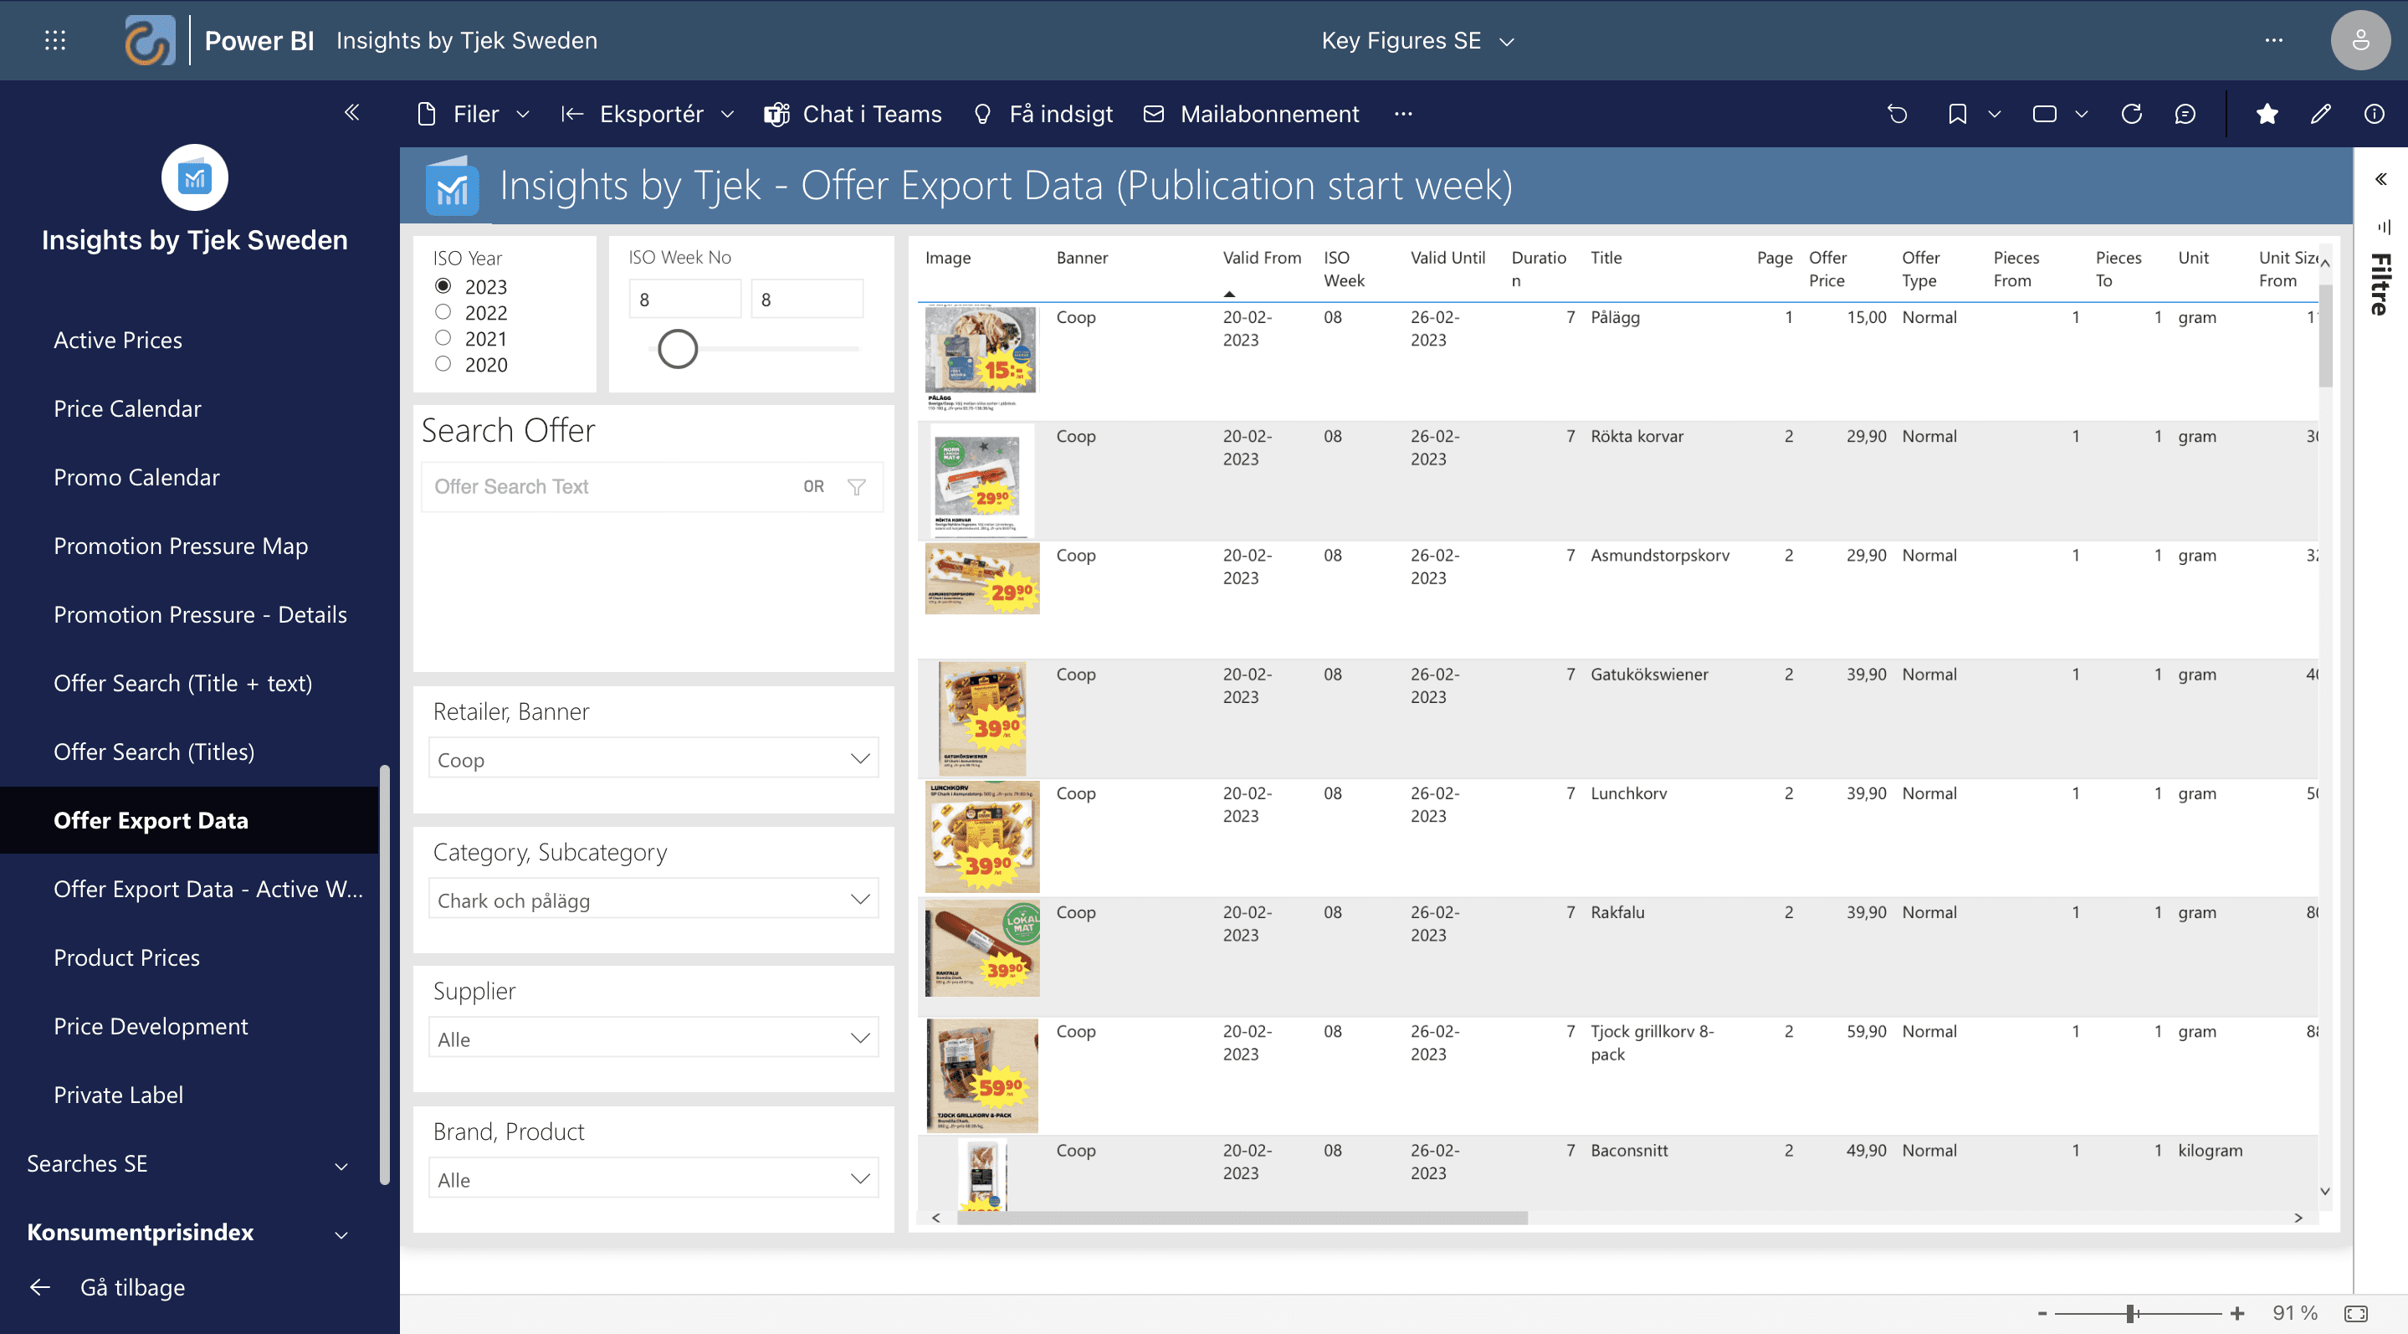The width and height of the screenshot is (2408, 1334).
Task: Go to the Price Calendar page
Action: point(127,408)
